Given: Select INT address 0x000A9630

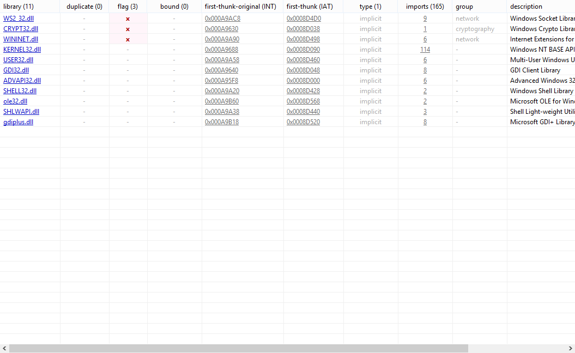Looking at the screenshot, I should coord(221,28).
